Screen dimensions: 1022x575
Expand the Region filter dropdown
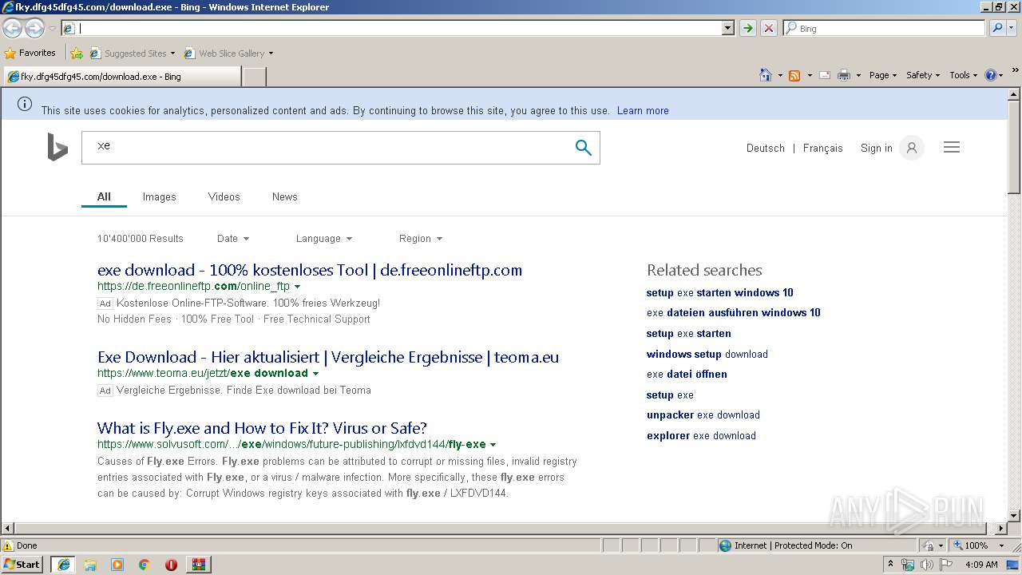click(x=421, y=239)
